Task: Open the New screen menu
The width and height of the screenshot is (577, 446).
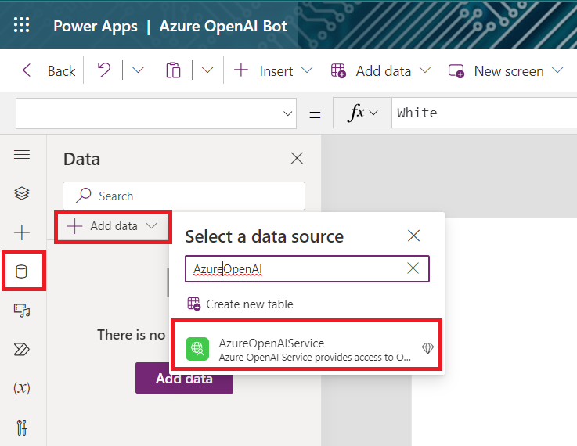Action: (x=506, y=70)
